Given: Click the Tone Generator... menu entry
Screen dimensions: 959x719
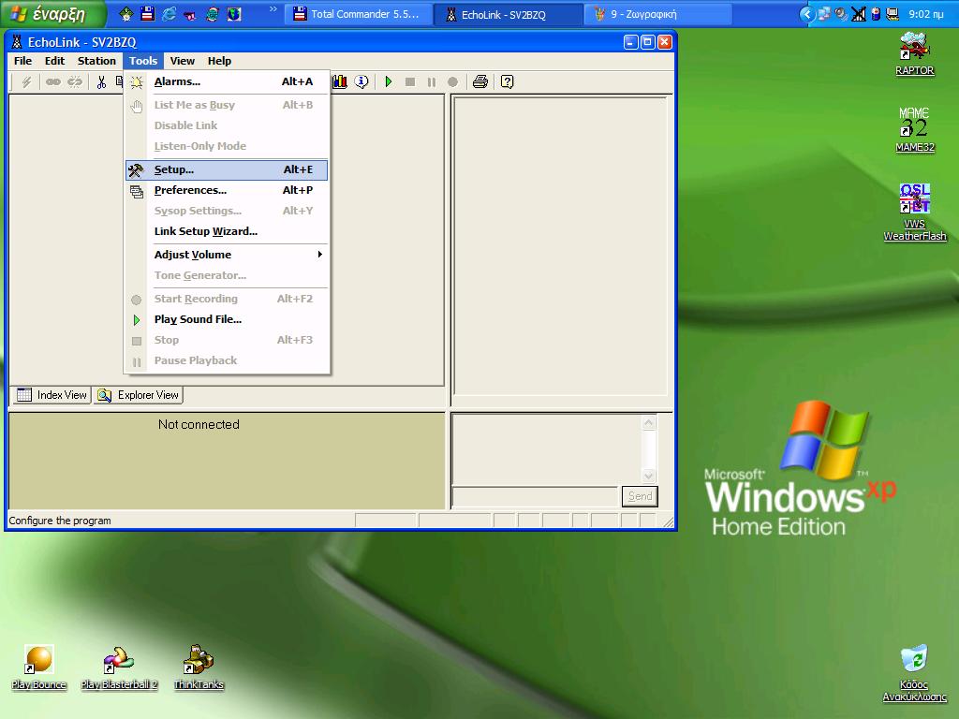Looking at the screenshot, I should pyautogui.click(x=227, y=275).
